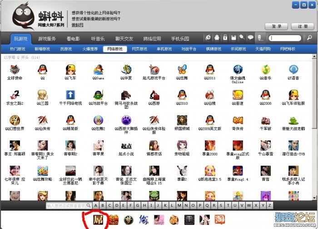
Task: Click the QQ bell toolbar icon
Action: click(217, 38)
